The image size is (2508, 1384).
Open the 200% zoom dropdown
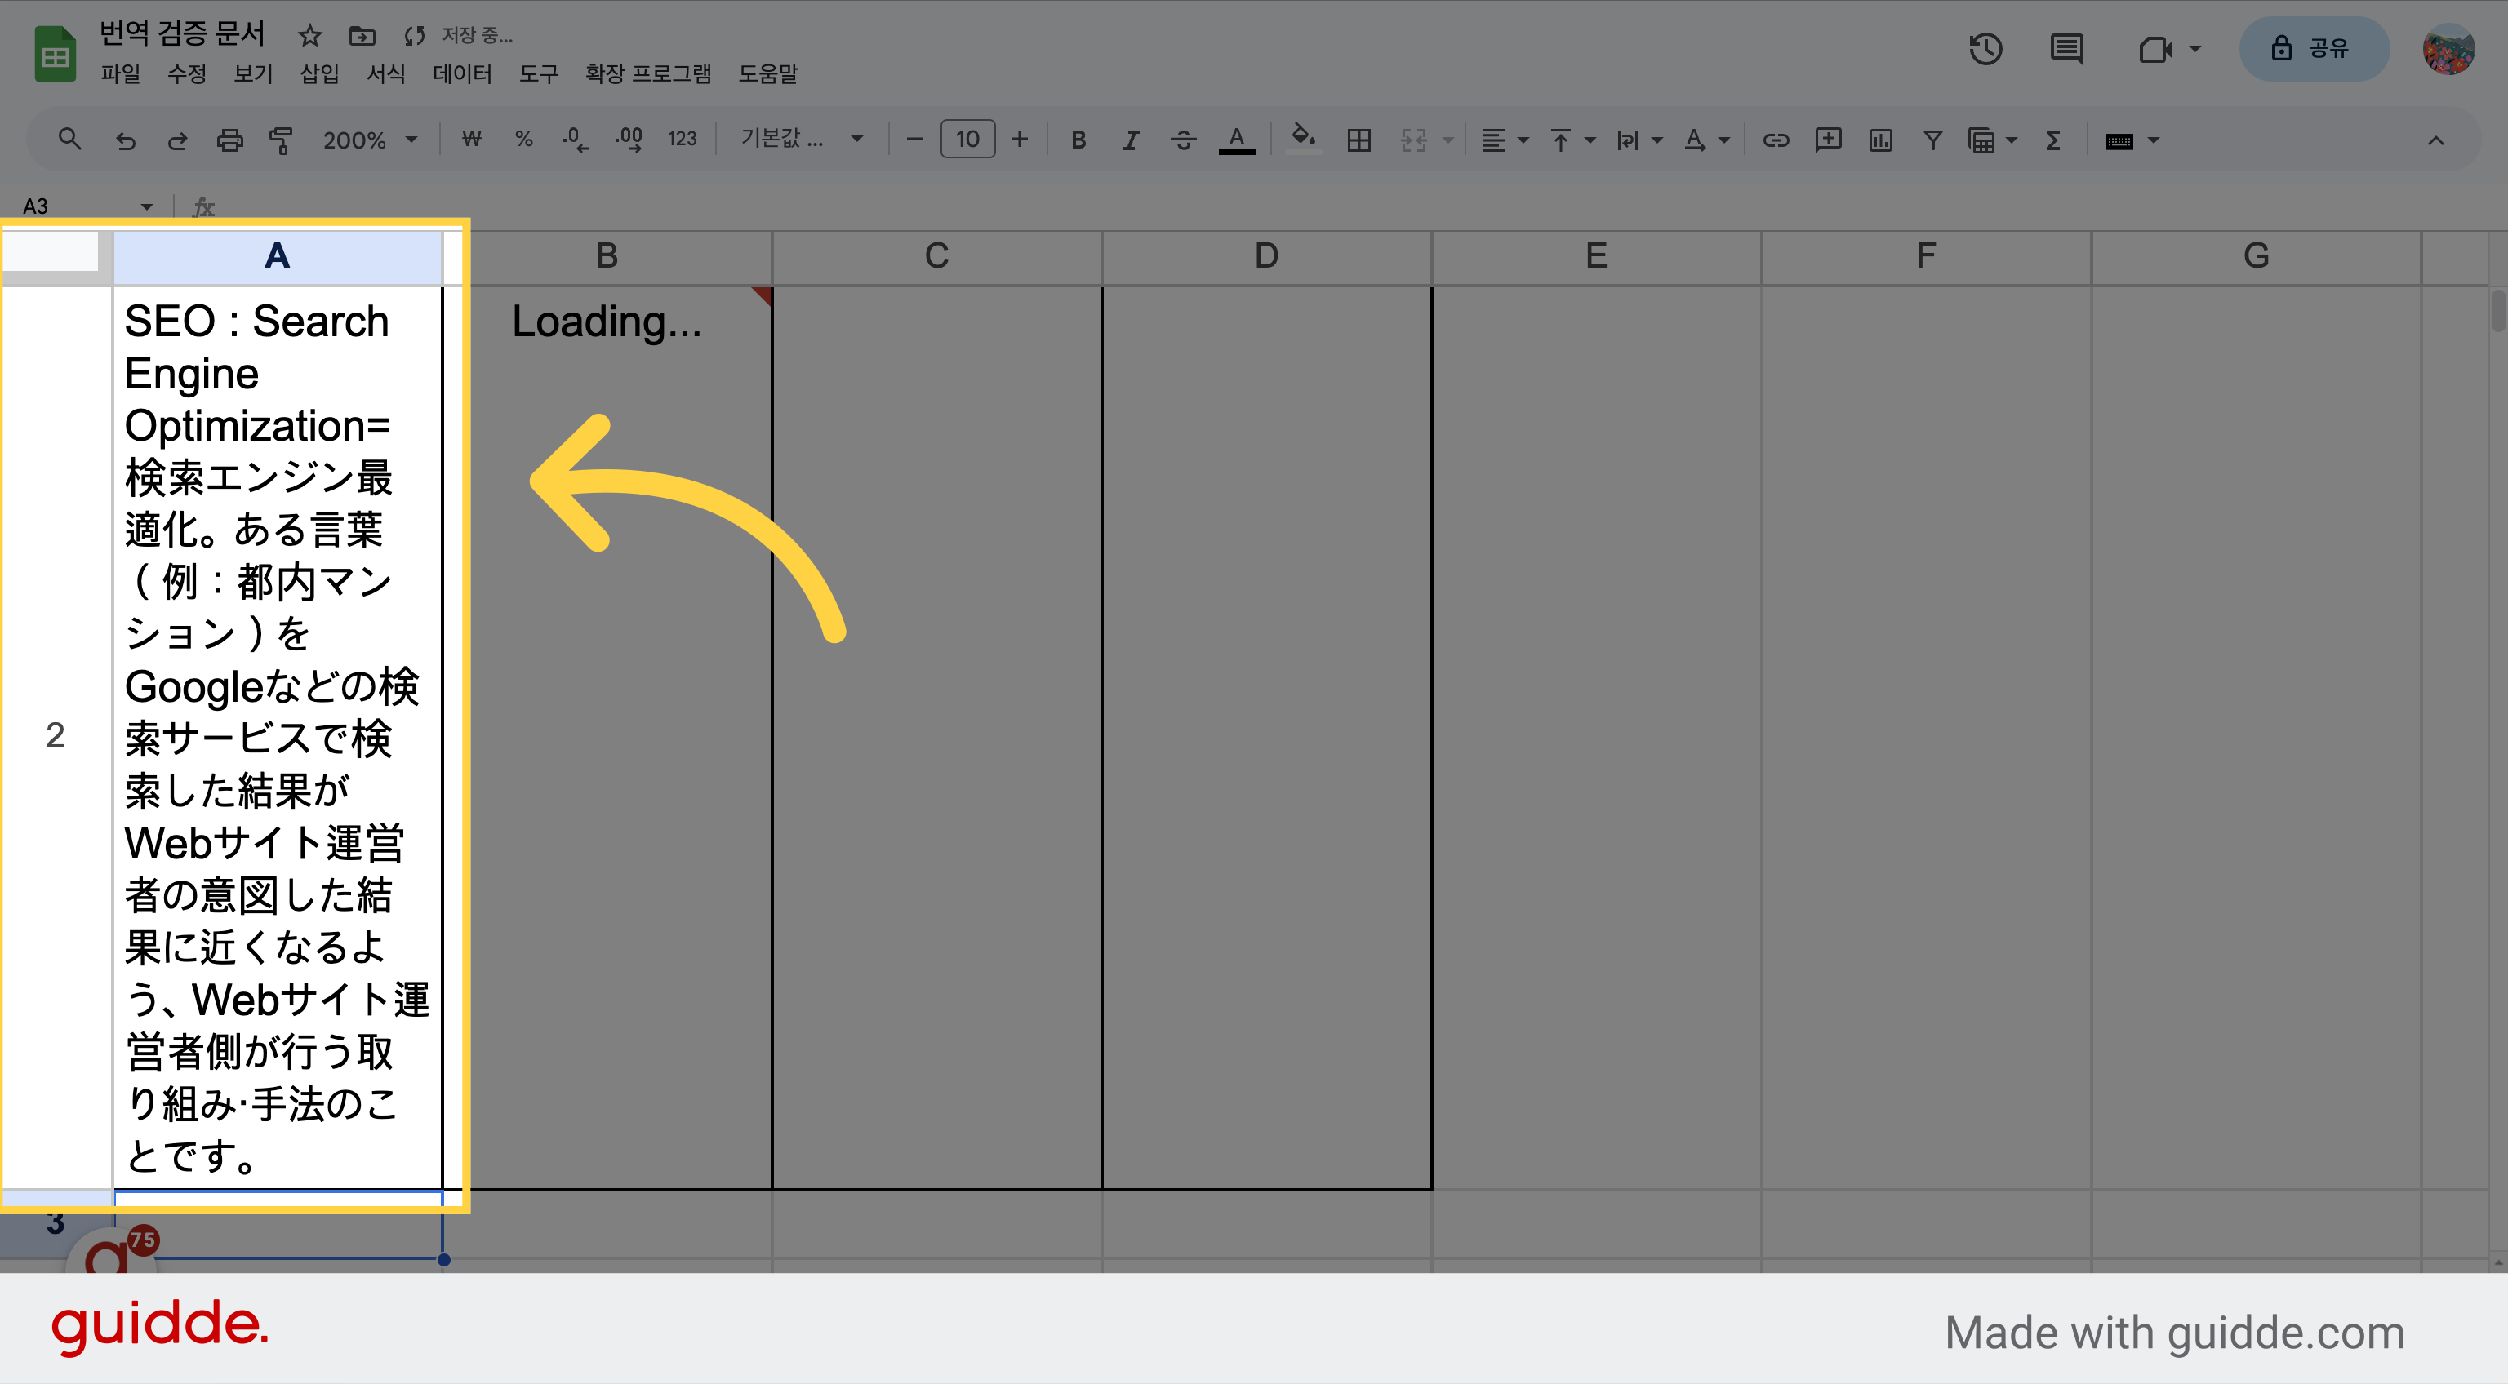coord(370,140)
